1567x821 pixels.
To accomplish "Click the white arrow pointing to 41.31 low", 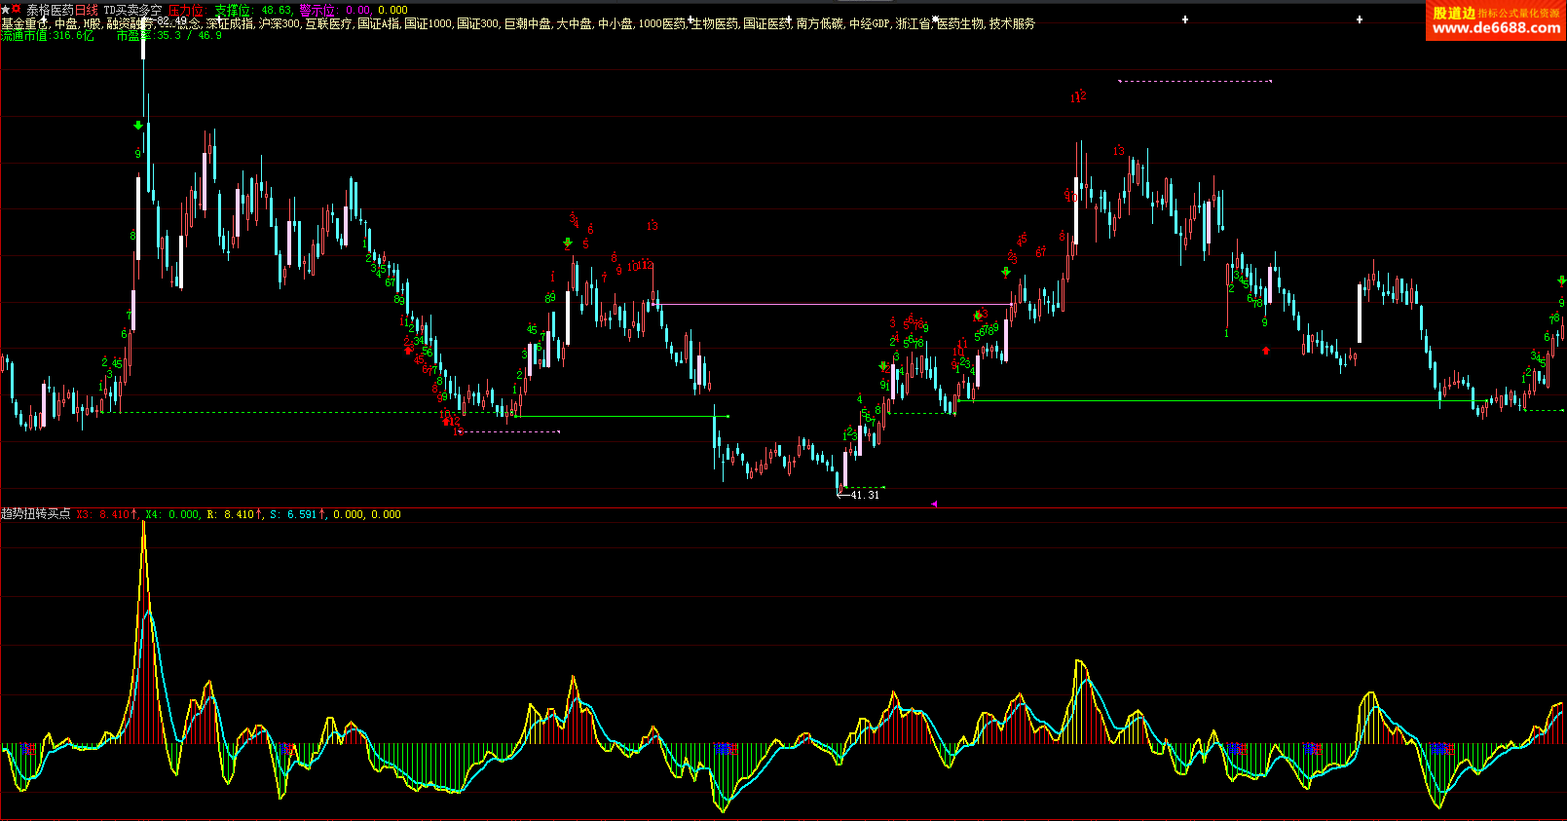I will pos(842,495).
